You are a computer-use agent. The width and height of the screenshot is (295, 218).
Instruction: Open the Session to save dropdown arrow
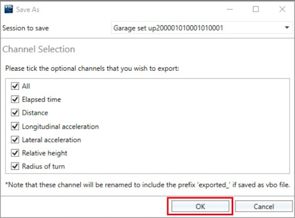287,28
